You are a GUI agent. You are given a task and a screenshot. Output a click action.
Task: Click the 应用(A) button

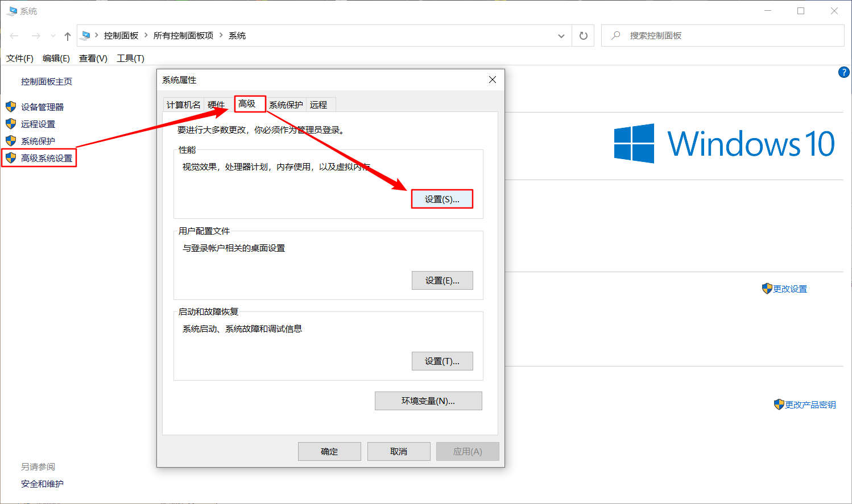click(468, 452)
